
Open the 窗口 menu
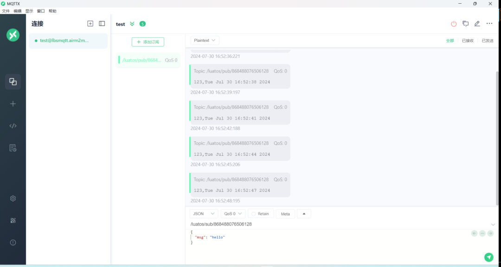coord(41,11)
